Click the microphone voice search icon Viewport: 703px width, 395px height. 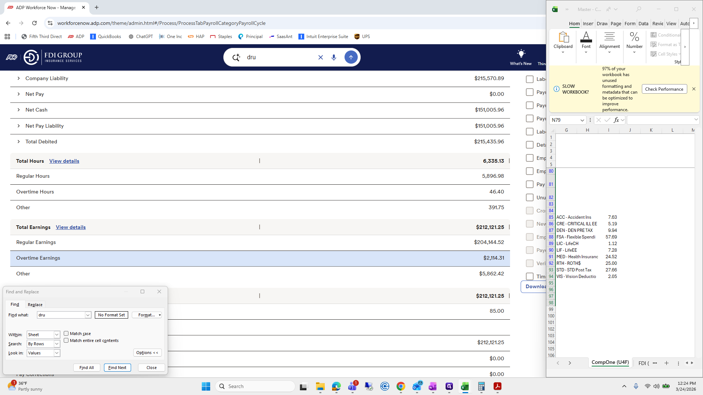[334, 57]
